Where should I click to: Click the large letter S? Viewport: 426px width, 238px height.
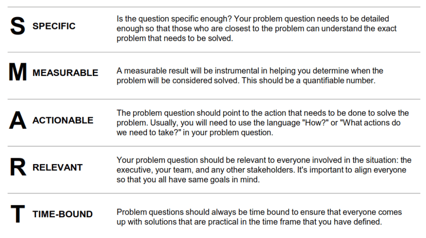pyautogui.click(x=17, y=26)
